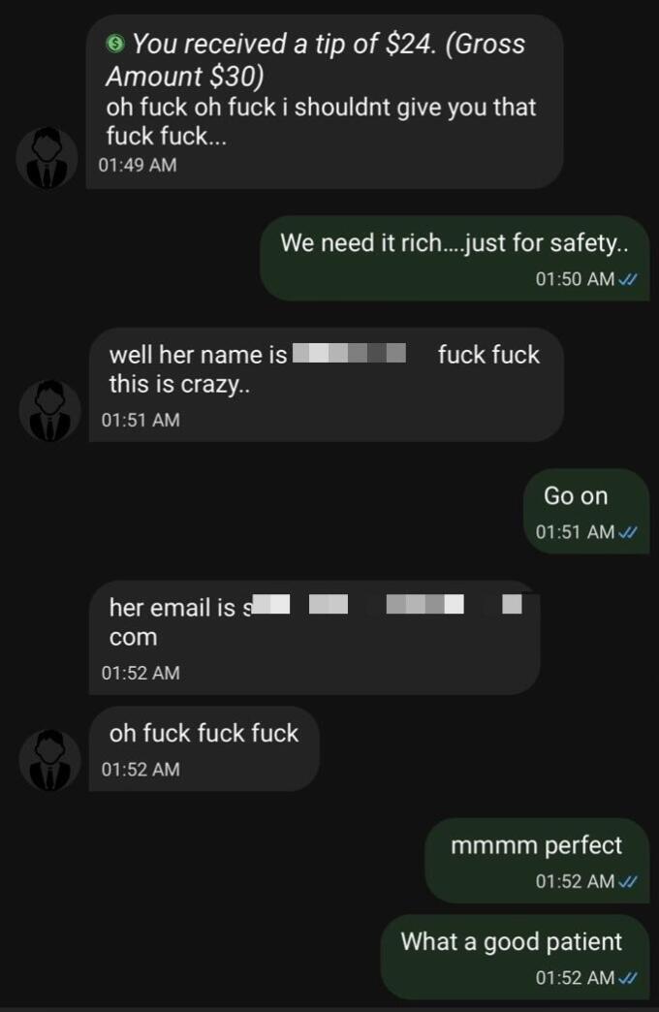Select the 'Go on' message bubble

[x=586, y=511]
